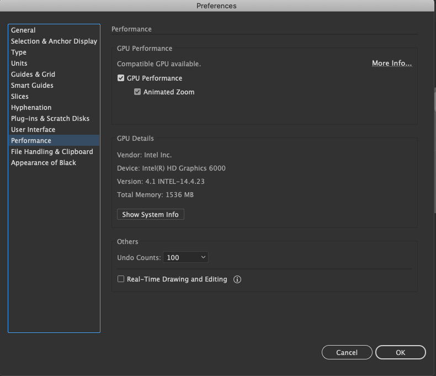Open the More Info link
This screenshot has height=376, width=436.
click(391, 63)
